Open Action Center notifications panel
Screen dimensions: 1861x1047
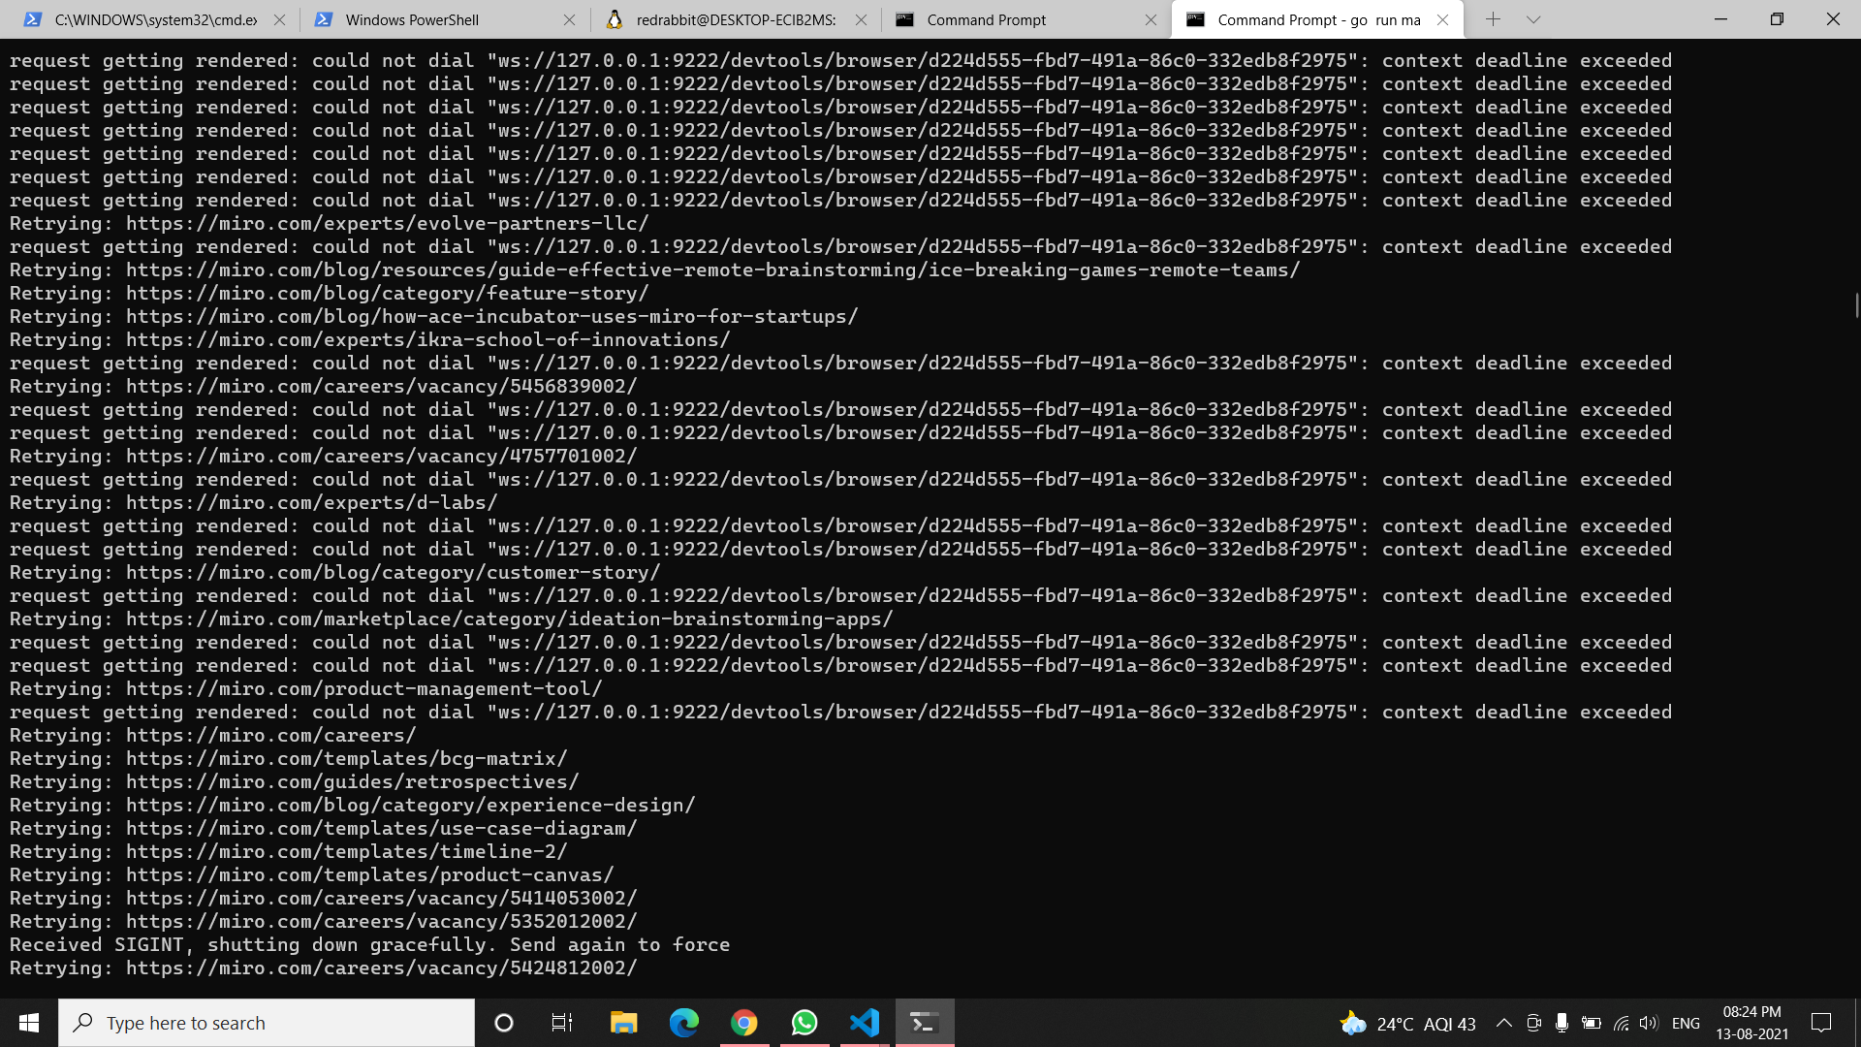tap(1819, 1022)
